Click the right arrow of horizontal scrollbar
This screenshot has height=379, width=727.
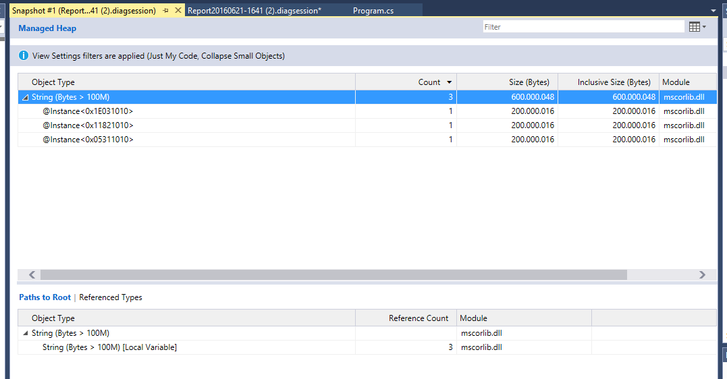tap(702, 274)
